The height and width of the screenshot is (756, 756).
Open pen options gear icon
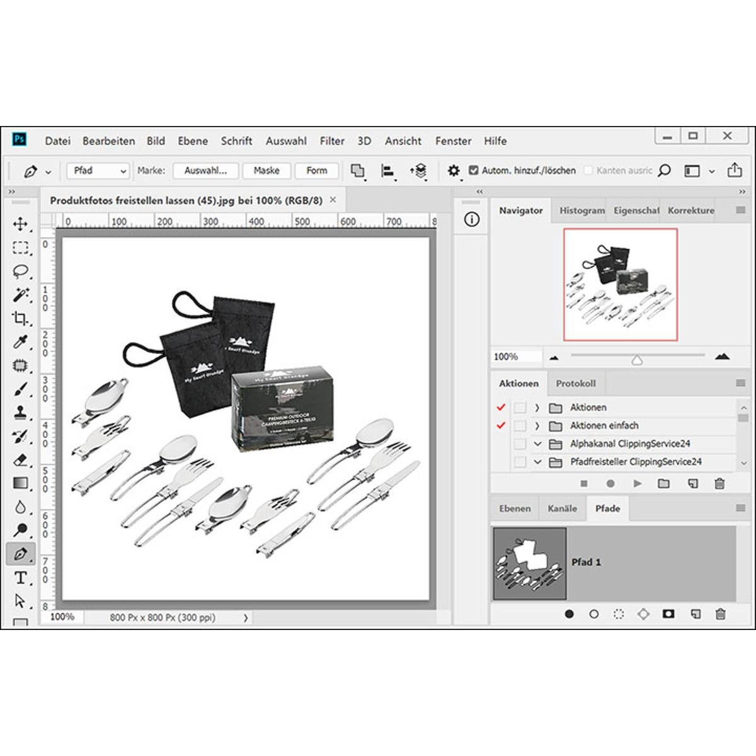[454, 171]
